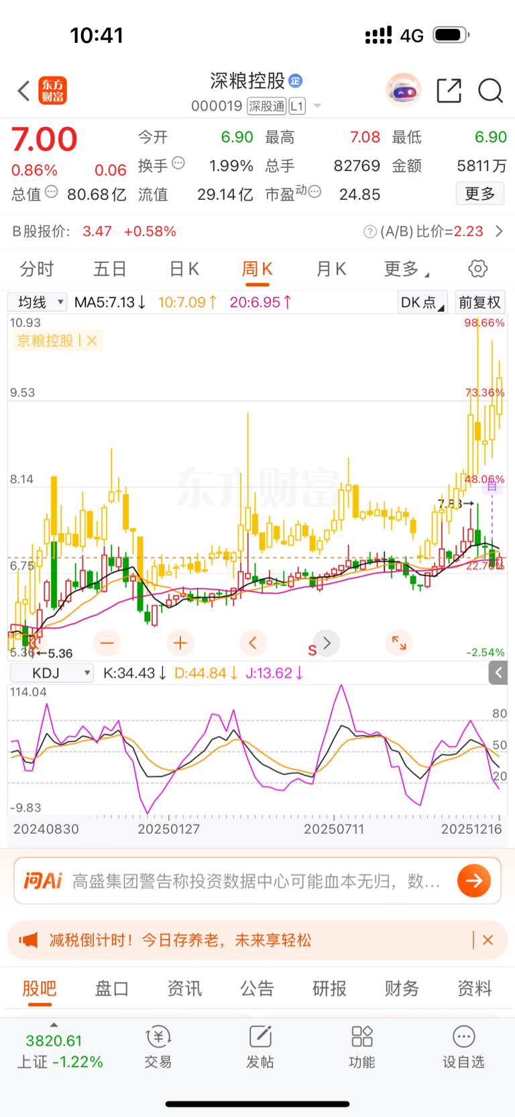The width and height of the screenshot is (515, 1117).
Task: Zoom out chart with minus button
Action: 107,643
